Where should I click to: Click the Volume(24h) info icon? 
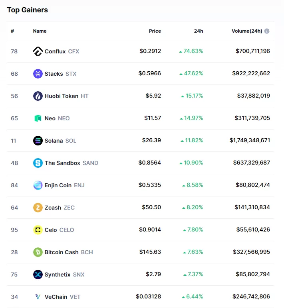click(267, 31)
